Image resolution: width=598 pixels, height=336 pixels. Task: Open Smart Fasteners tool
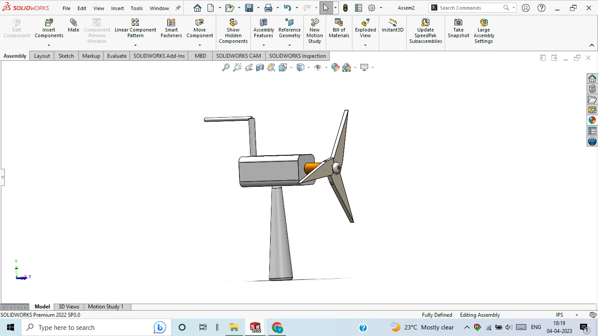pos(171,28)
